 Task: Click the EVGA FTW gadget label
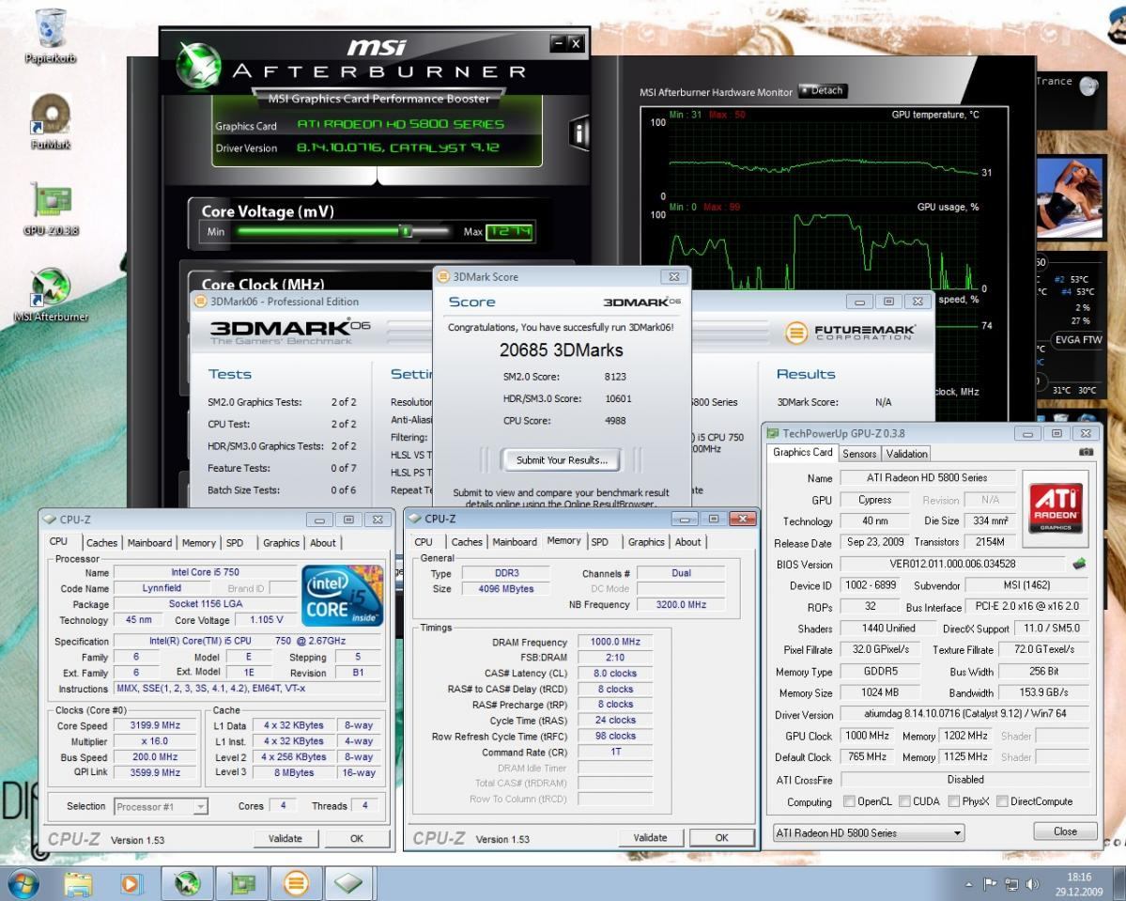[1077, 339]
